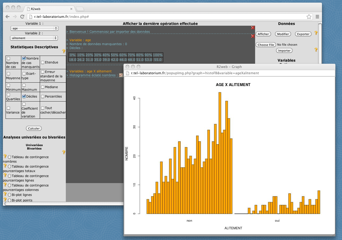Enable the Mediane checkbox
The width and height of the screenshot is (342, 240).
(x=43, y=87)
